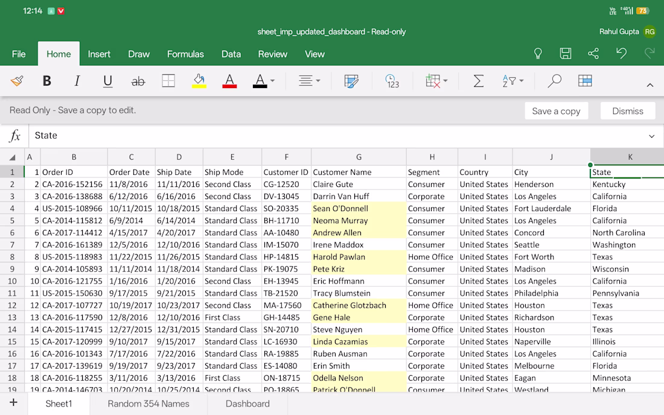Screen dimensions: 664x415
Task: Toggle Bold formatting
Action: pos(46,81)
